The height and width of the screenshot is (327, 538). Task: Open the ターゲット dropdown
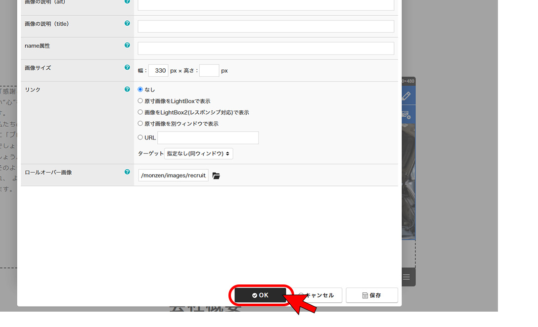click(198, 154)
